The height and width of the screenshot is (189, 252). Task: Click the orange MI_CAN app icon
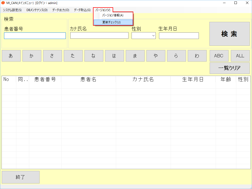pos(3,3)
